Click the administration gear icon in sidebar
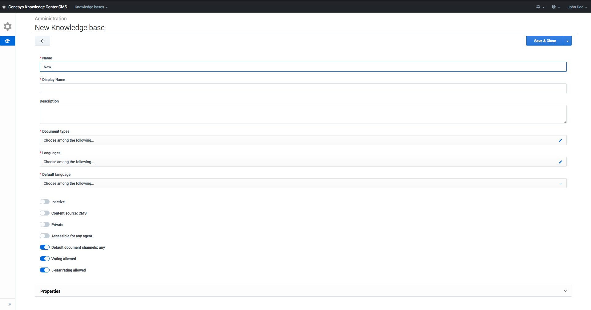Screen dimensions: 591x310 (x=8, y=26)
